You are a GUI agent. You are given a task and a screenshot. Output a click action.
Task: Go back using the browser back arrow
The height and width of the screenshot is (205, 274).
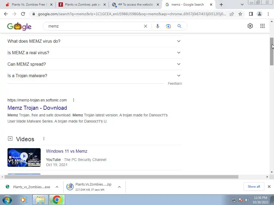tap(6, 14)
